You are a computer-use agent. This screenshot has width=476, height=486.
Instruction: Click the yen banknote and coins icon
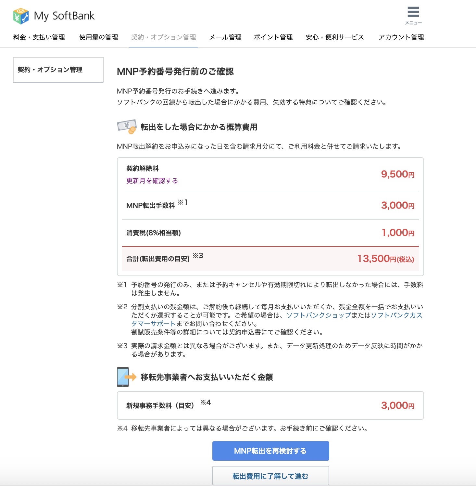[127, 127]
